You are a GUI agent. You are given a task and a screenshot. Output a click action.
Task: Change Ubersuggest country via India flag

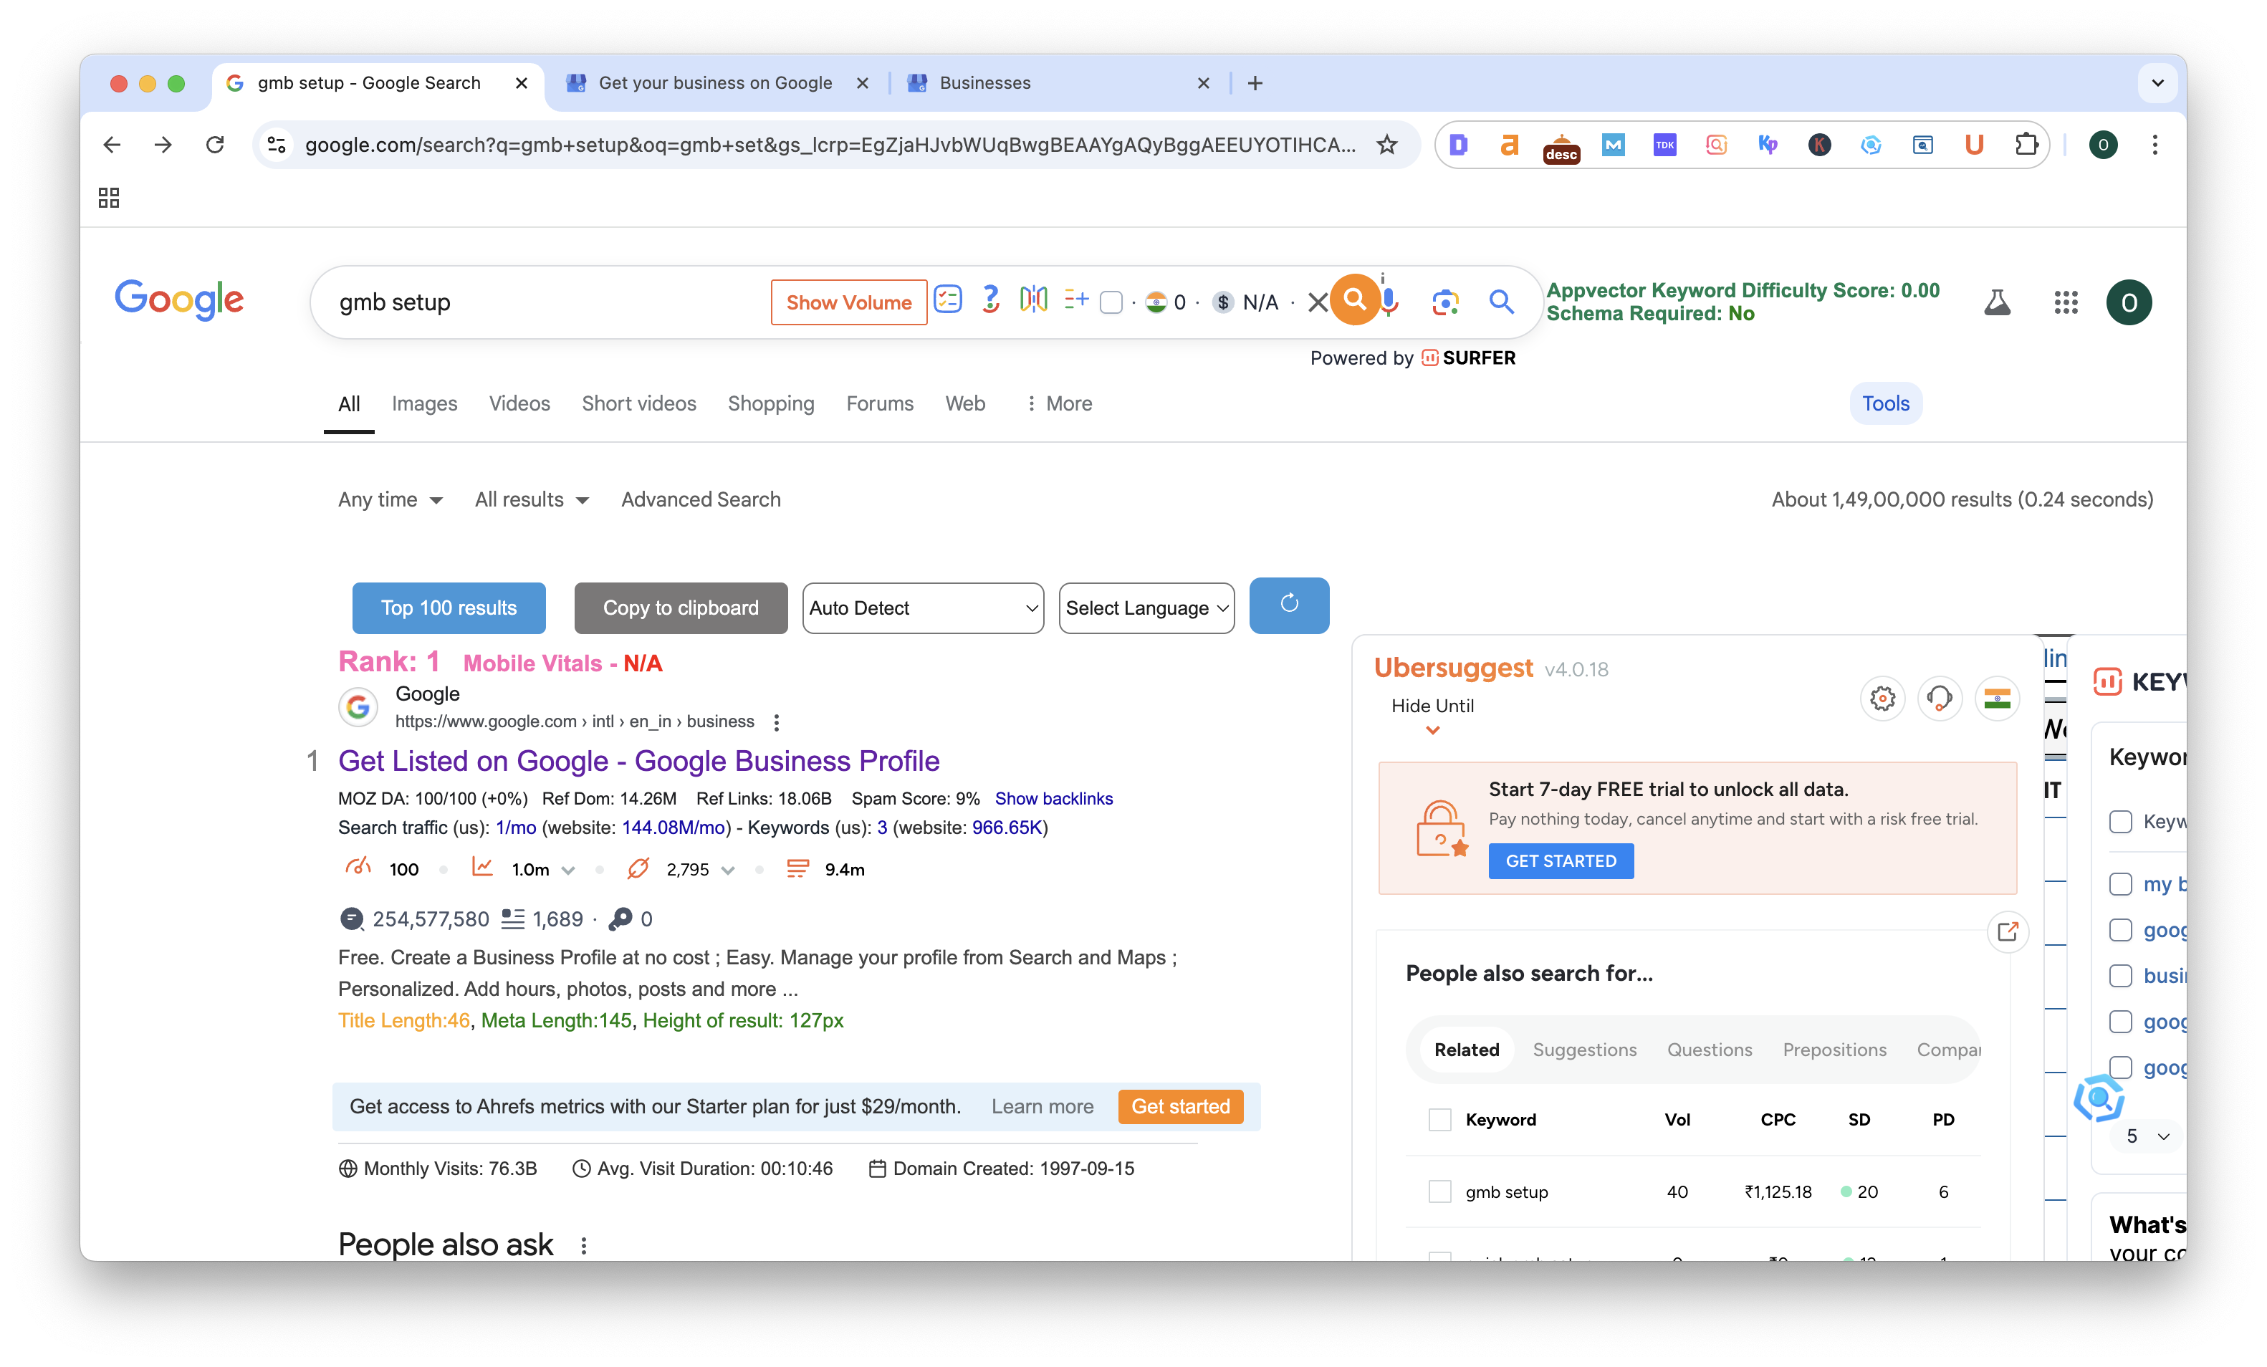(x=1996, y=699)
